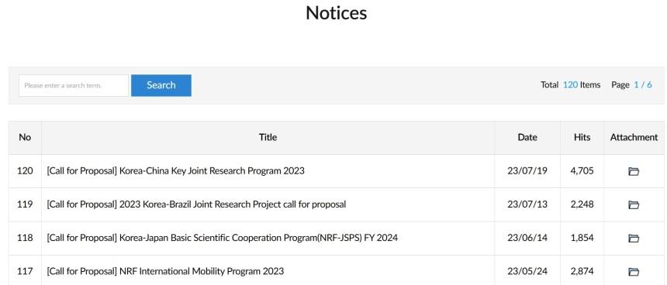Click the Notices page heading
The height and width of the screenshot is (285, 667).
336,12
